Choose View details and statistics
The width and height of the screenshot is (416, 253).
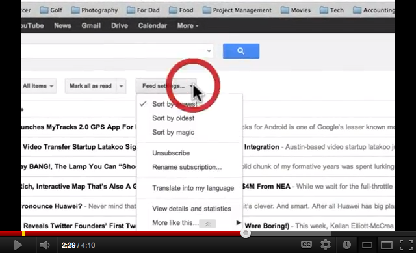pos(189,209)
